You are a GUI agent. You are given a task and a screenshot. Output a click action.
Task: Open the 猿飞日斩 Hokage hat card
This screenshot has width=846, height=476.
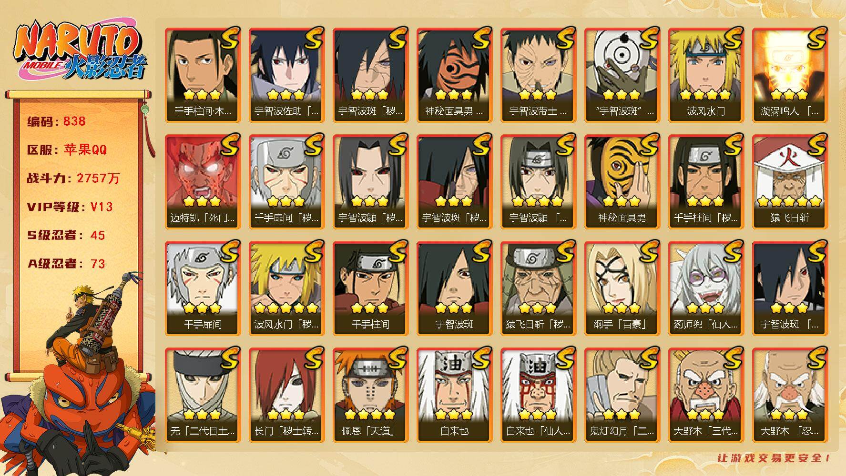[790, 182]
